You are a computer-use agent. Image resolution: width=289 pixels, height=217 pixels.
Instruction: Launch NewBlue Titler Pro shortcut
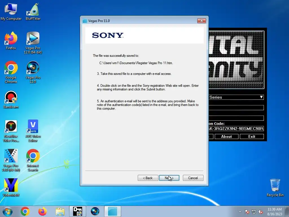click(x=11, y=131)
